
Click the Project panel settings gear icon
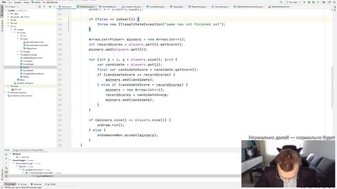(x=50, y=7)
